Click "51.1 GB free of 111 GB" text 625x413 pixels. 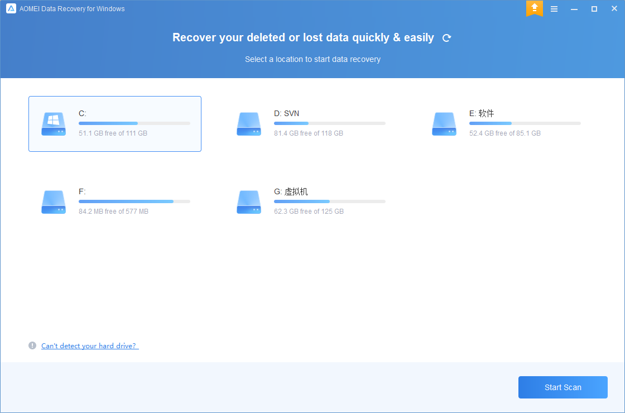pyautogui.click(x=113, y=133)
